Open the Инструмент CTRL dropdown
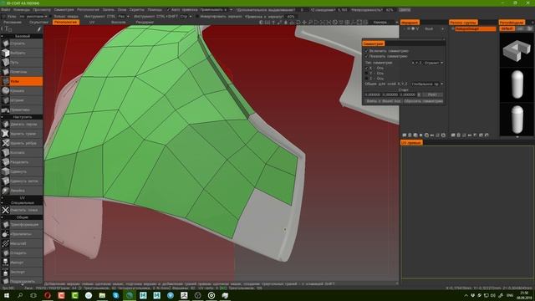535x301 pixels. pos(124,16)
